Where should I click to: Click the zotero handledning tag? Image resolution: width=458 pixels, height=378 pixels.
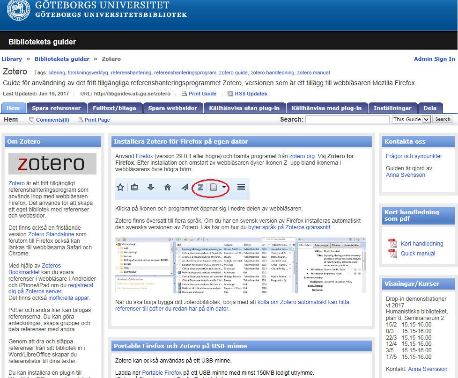point(272,73)
